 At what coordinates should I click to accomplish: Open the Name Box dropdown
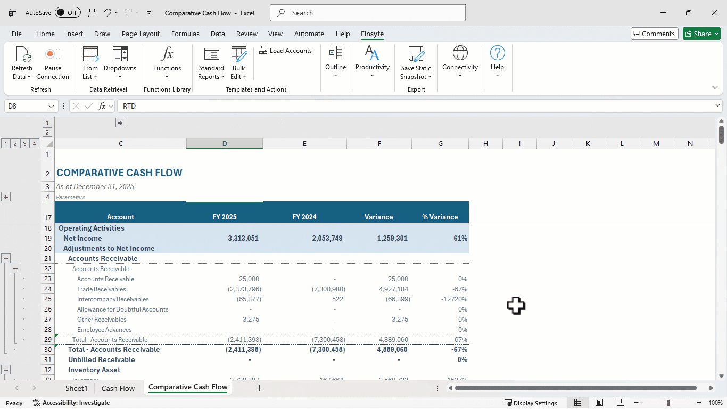[52, 106]
